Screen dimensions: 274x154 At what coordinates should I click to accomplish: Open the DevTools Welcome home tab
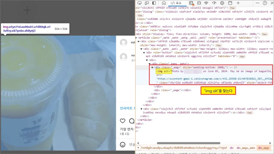tap(164, 3)
